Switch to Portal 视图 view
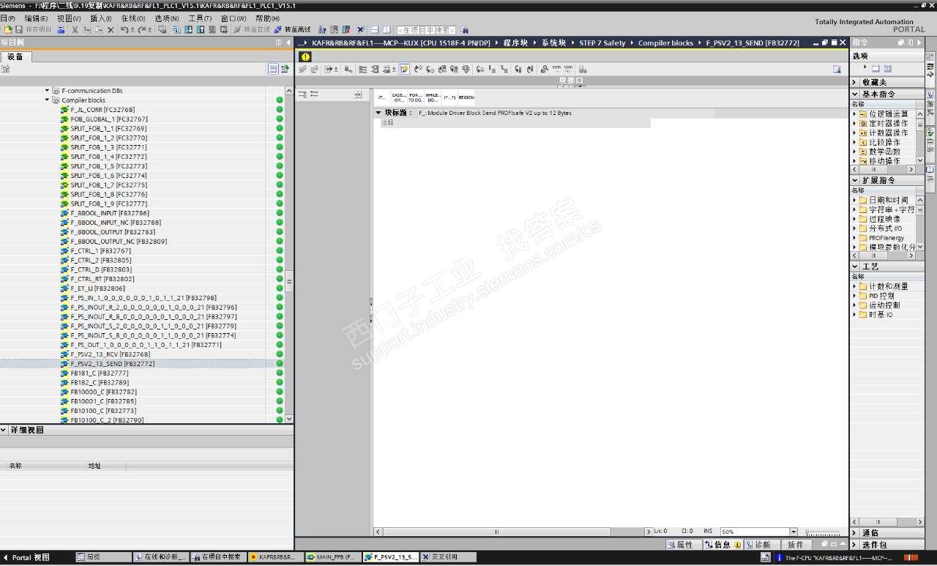This screenshot has height=566, width=937. 26,557
